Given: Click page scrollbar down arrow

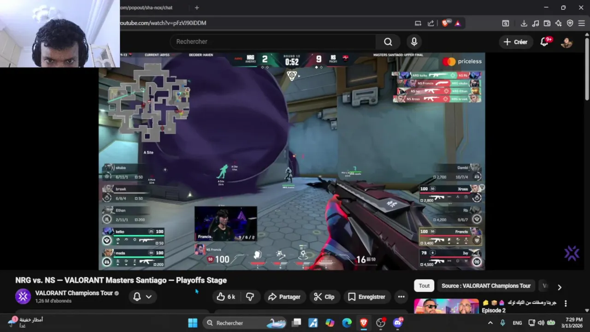Looking at the screenshot, I should coord(587,310).
